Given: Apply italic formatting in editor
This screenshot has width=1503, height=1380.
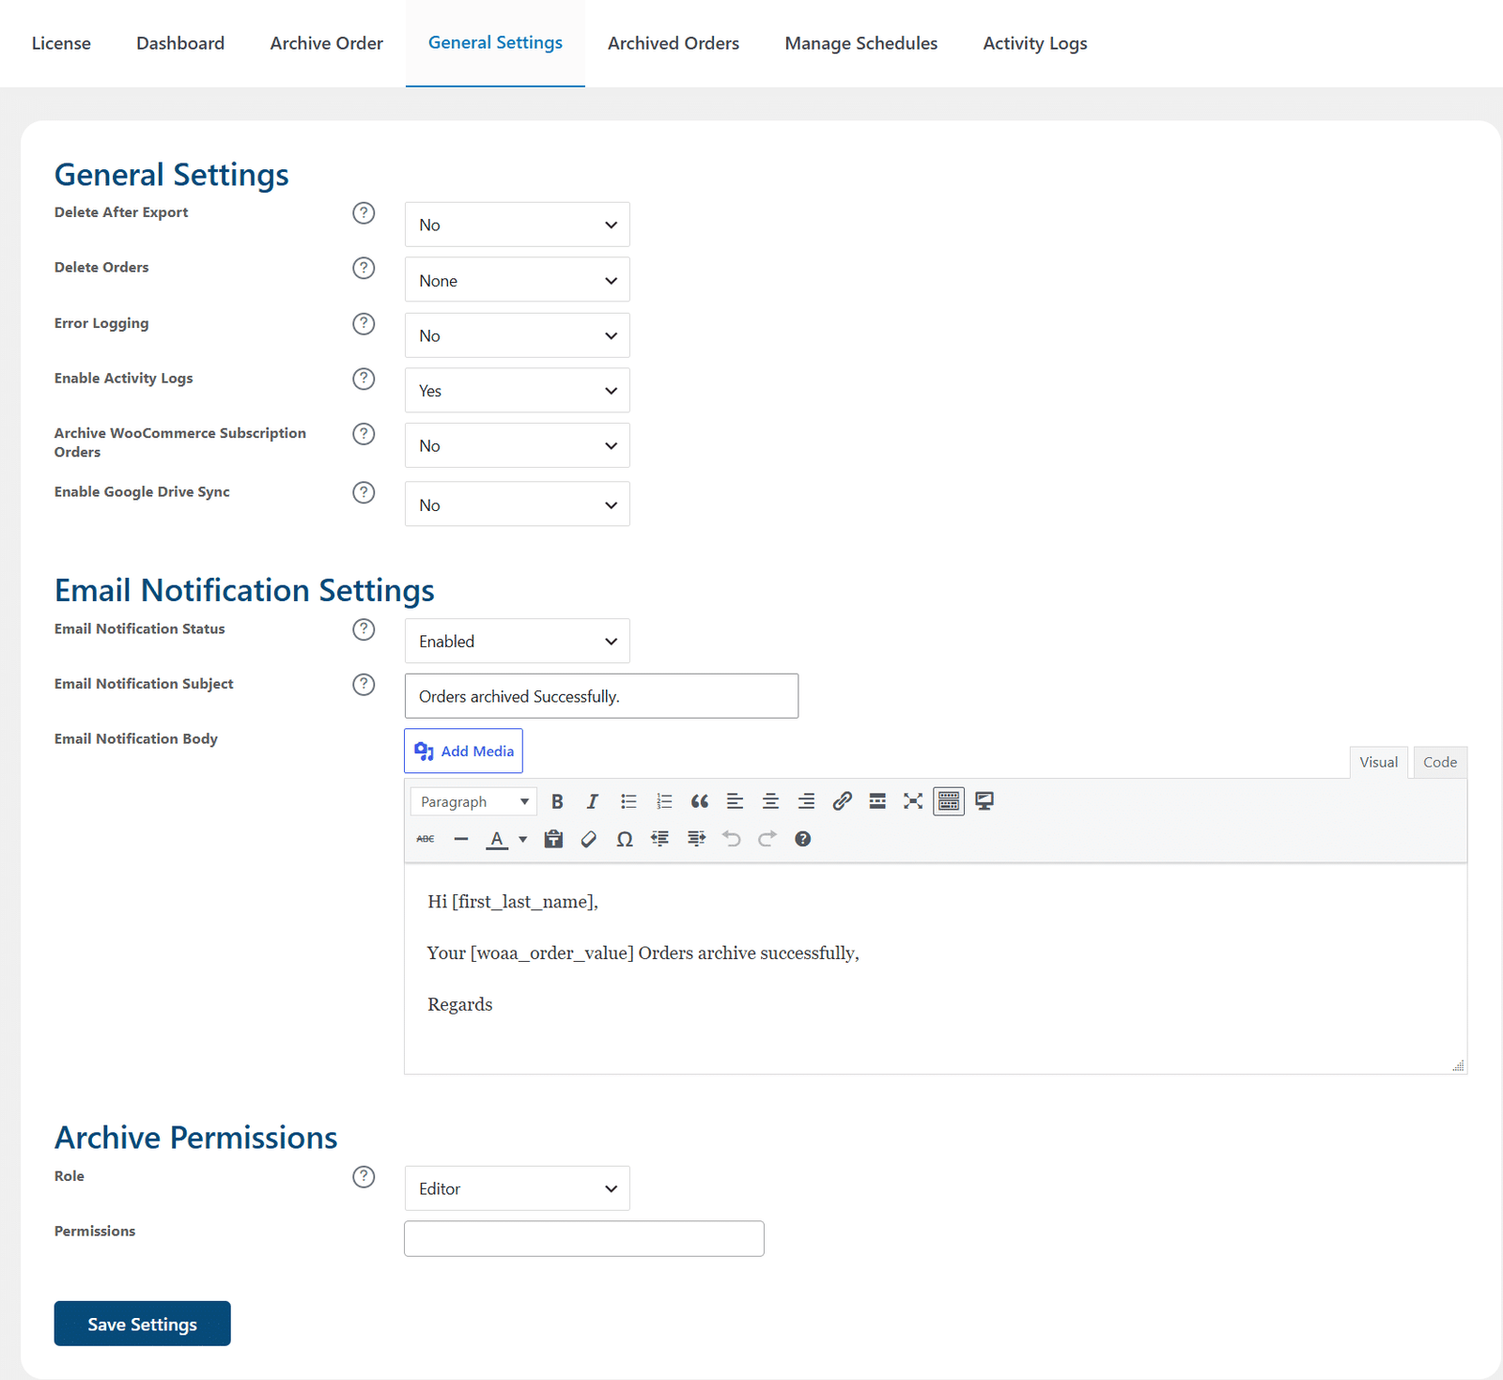Looking at the screenshot, I should (592, 801).
